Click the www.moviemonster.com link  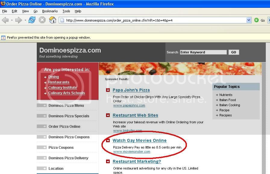coord(132,151)
